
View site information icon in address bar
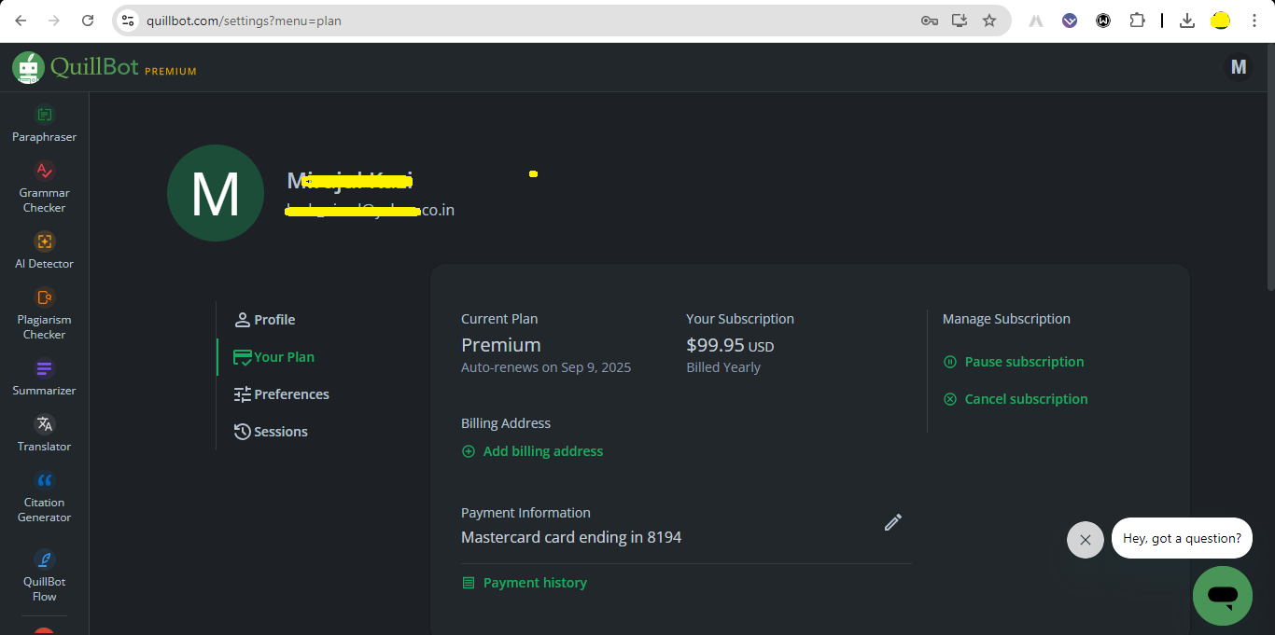129,21
